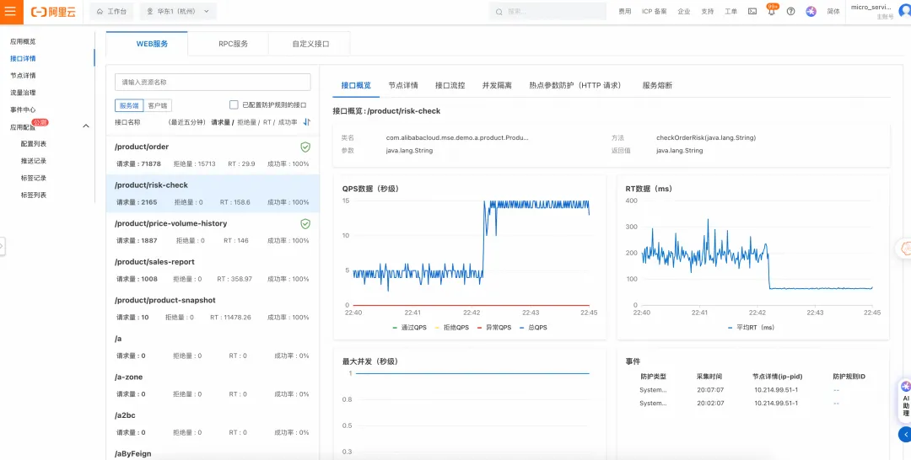The height and width of the screenshot is (460, 911).
Task: Go to 节点详情 in sidebar
Action: tap(24, 76)
